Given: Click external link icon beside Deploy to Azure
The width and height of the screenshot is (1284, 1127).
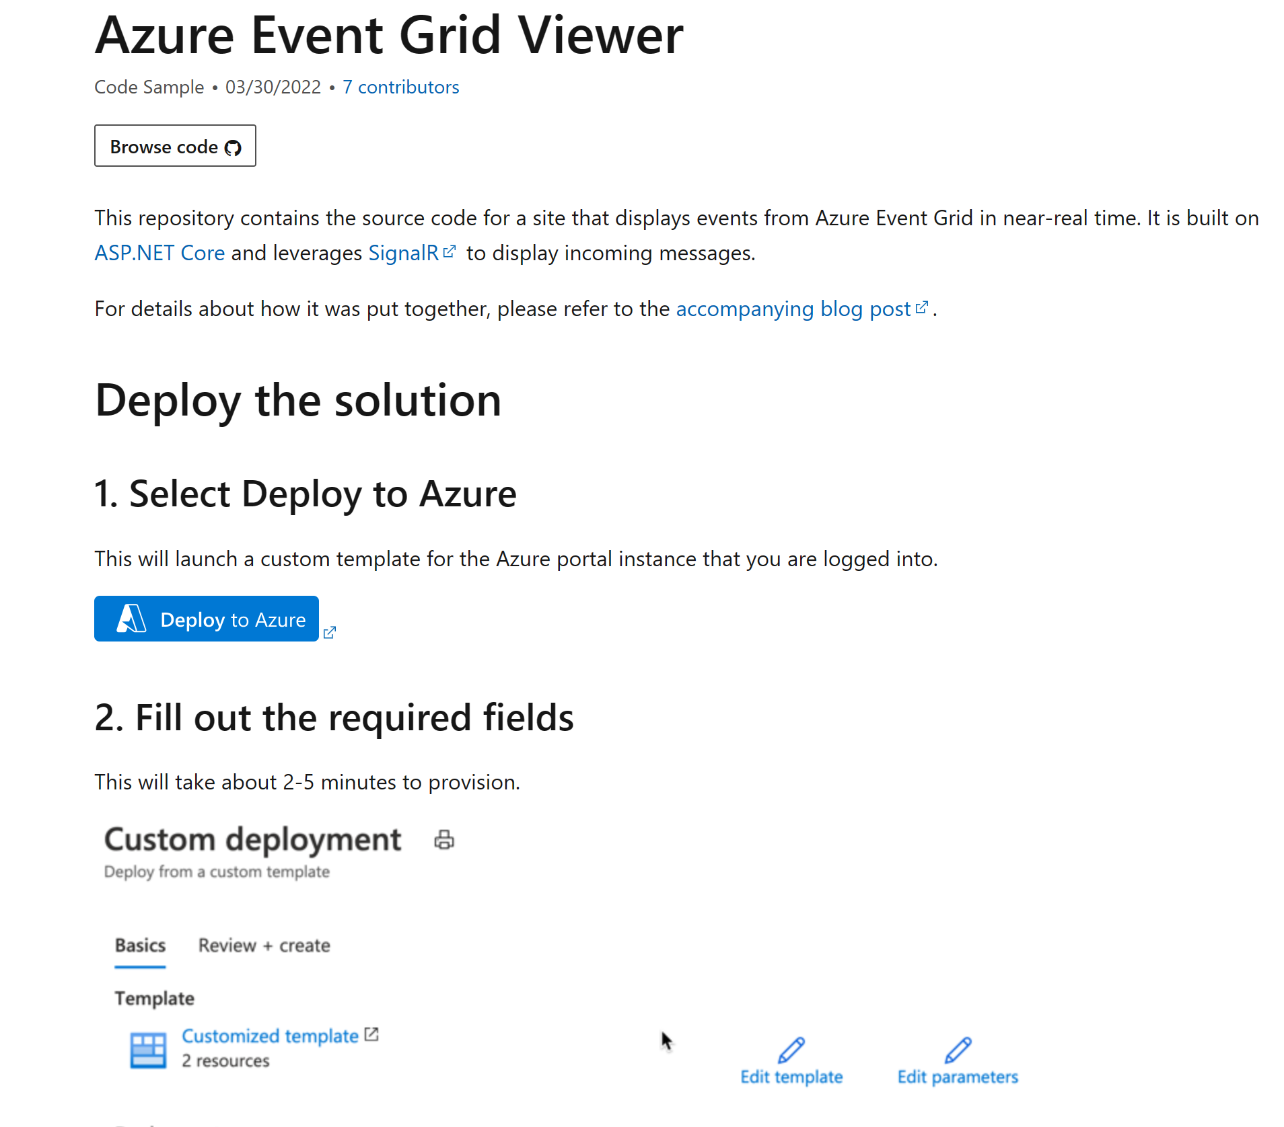Looking at the screenshot, I should pos(330,633).
